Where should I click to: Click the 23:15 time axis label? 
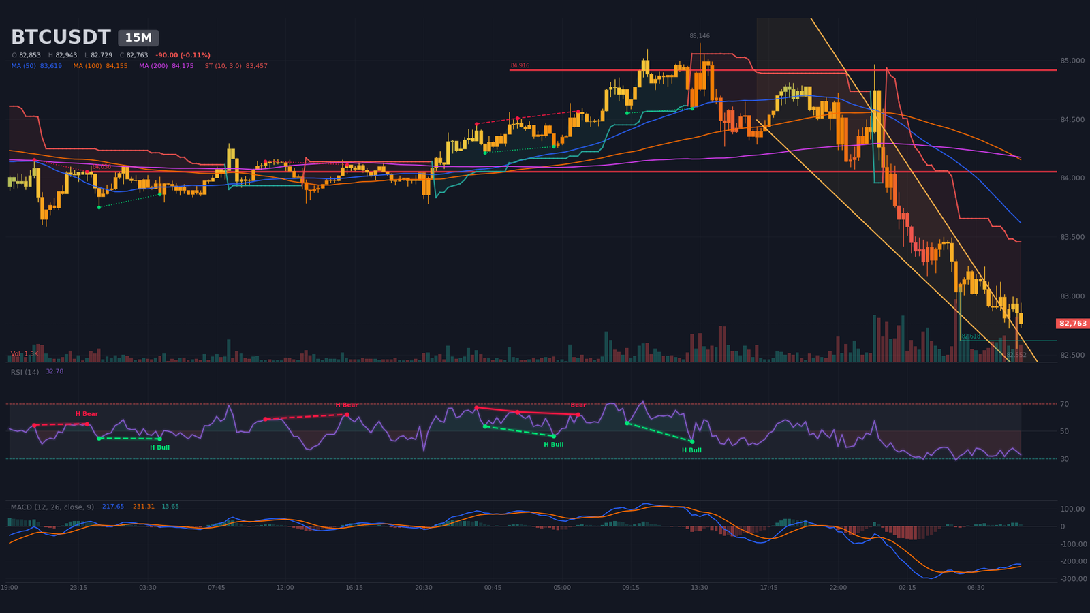coord(78,588)
